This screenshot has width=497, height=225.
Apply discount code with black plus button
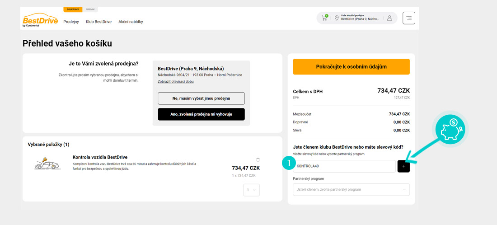click(x=403, y=166)
